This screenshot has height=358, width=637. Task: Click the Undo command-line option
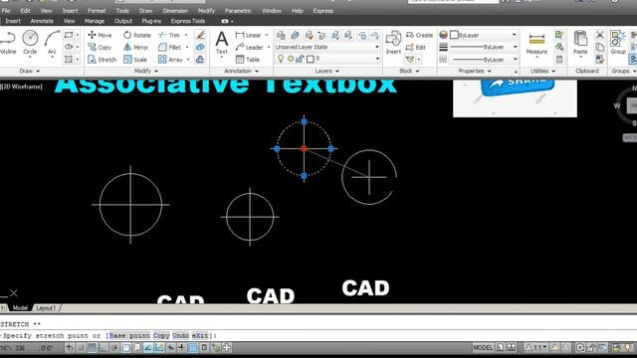(181, 336)
